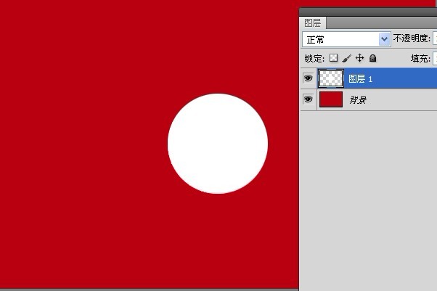Toggle lock image pixels brush icon
The width and height of the screenshot is (437, 291).
(347, 58)
